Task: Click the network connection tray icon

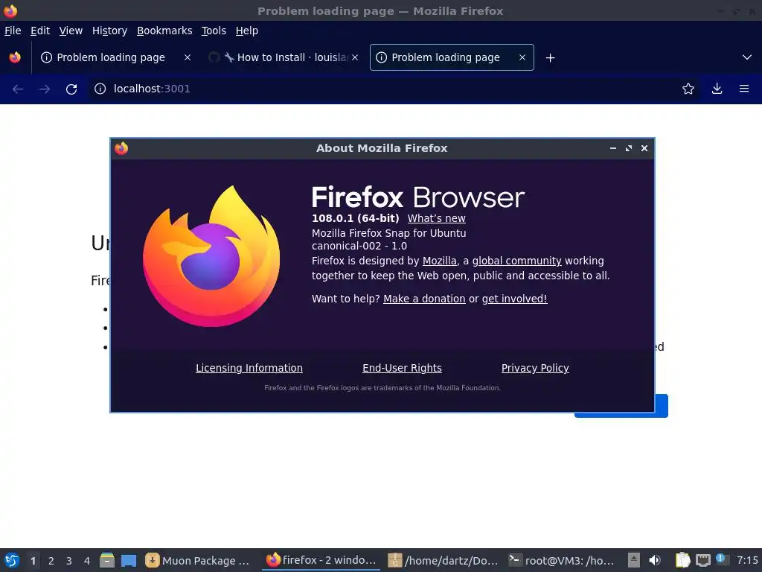Action: [x=702, y=560]
